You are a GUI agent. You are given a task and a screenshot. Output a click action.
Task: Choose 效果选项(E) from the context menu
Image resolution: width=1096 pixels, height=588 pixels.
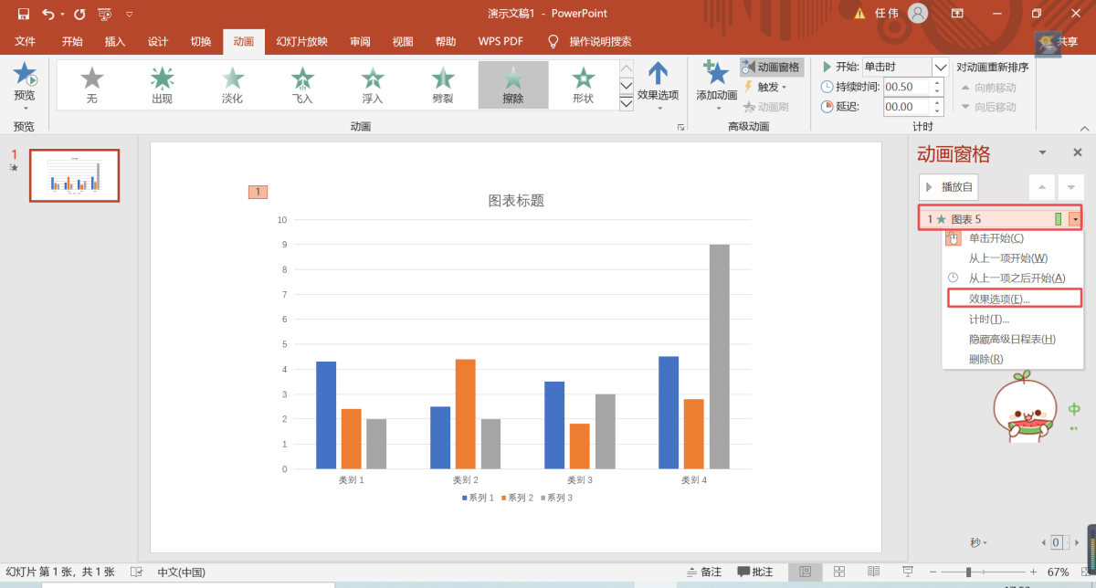pos(998,299)
